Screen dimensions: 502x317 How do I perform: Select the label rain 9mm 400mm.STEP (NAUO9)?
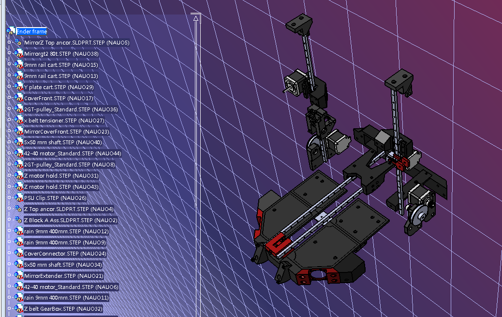click(x=65, y=242)
